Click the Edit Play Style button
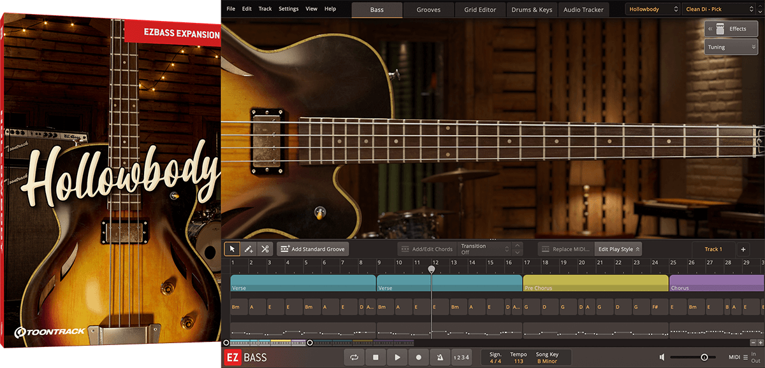The image size is (765, 368). (x=618, y=249)
